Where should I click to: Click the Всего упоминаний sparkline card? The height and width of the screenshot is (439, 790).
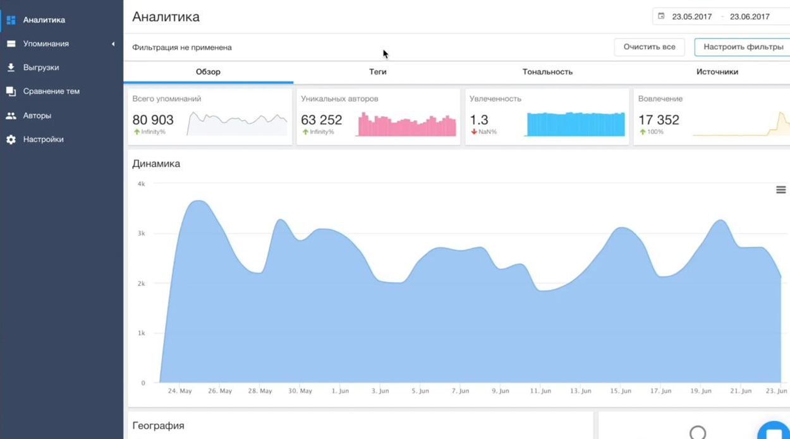point(237,122)
